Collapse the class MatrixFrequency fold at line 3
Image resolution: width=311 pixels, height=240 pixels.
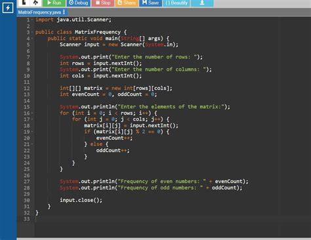[x=32, y=32]
